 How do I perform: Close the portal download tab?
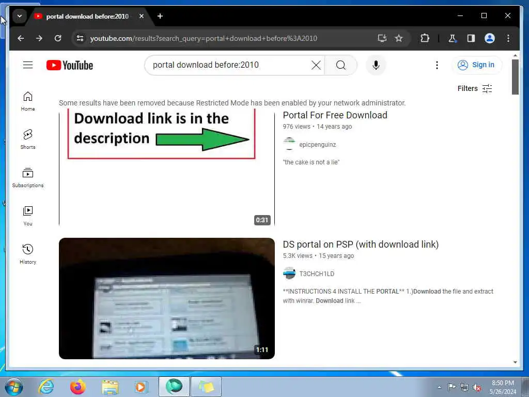tap(142, 16)
